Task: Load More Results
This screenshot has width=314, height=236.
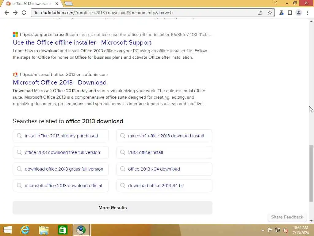Action: 113,208
